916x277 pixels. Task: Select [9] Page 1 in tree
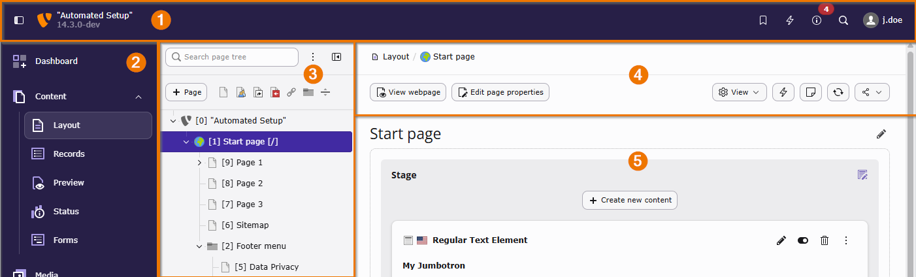242,163
